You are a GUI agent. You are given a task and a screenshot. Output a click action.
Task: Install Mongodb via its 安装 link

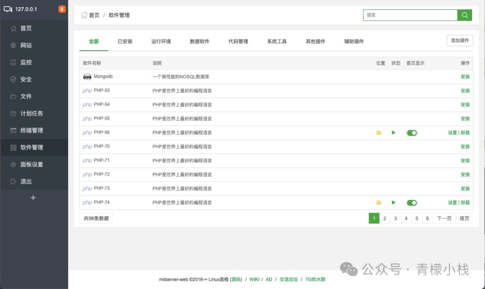click(x=465, y=77)
